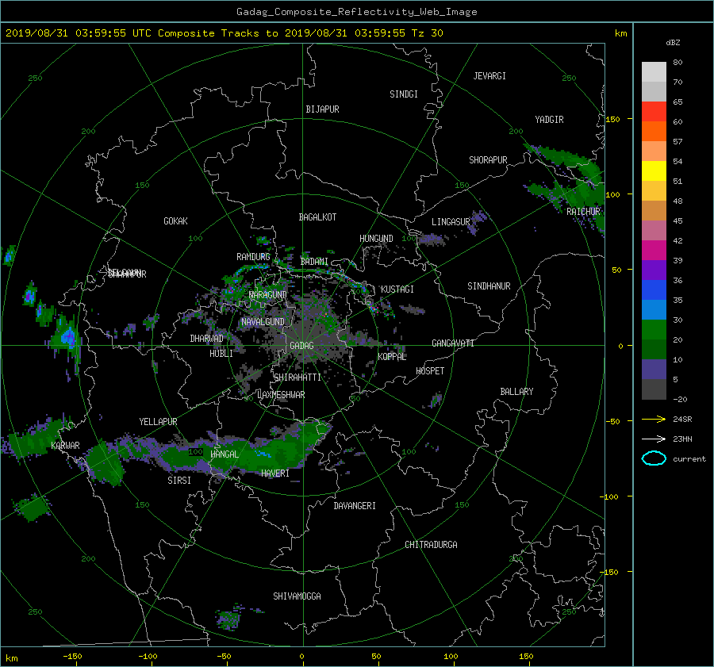
Task: Pick the purple 36-39 dBZ color swatch
Action: pyautogui.click(x=654, y=270)
